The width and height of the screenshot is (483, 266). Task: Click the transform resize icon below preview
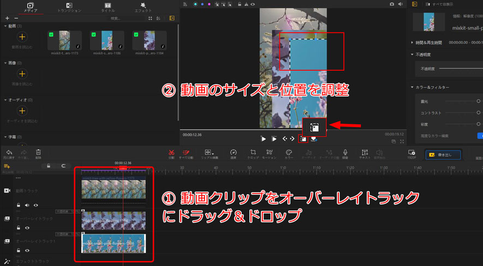303,139
